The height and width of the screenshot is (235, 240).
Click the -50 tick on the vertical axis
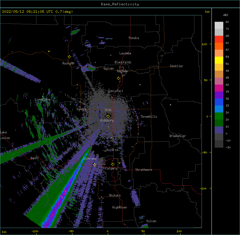(x=204, y=152)
